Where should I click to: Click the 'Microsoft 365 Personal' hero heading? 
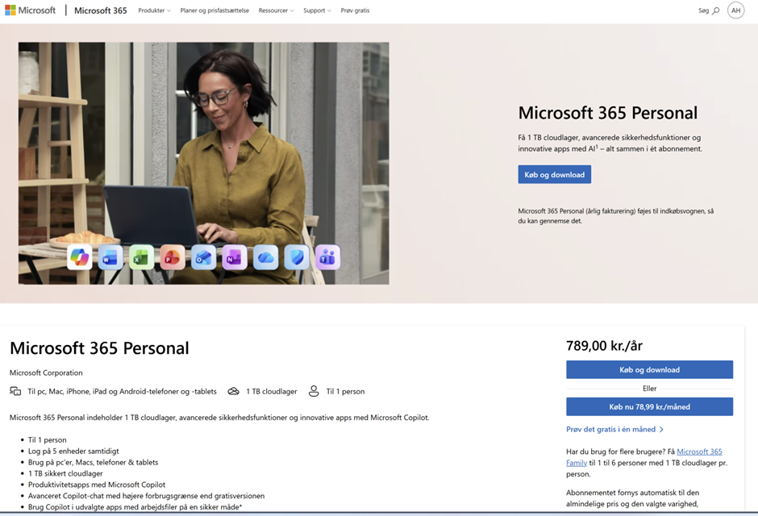(608, 113)
